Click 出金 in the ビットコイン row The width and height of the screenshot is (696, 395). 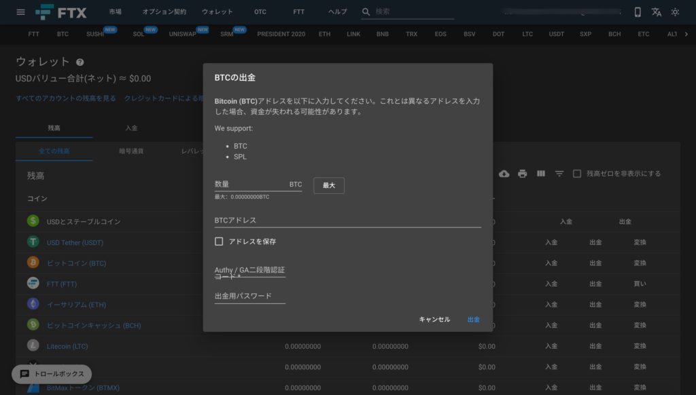coord(595,263)
